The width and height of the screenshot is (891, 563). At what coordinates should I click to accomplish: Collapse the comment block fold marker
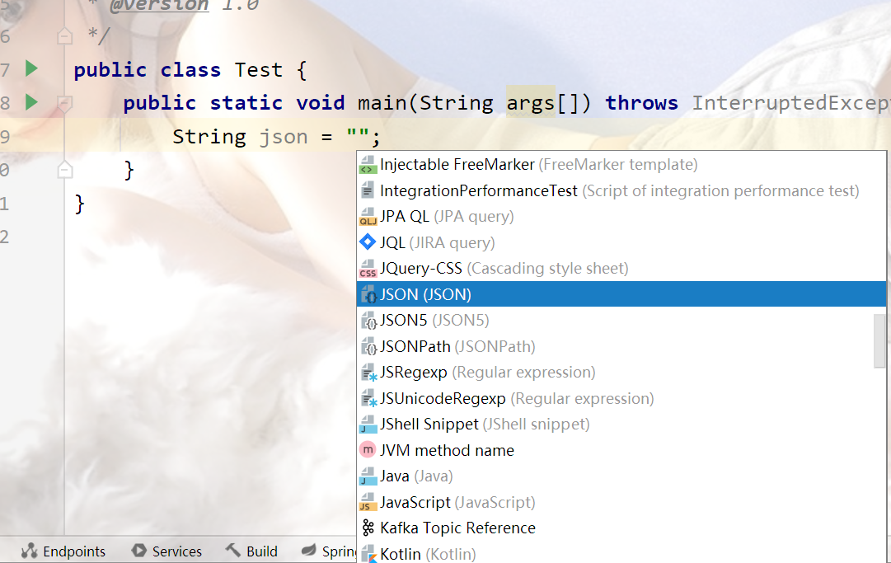tap(65, 36)
